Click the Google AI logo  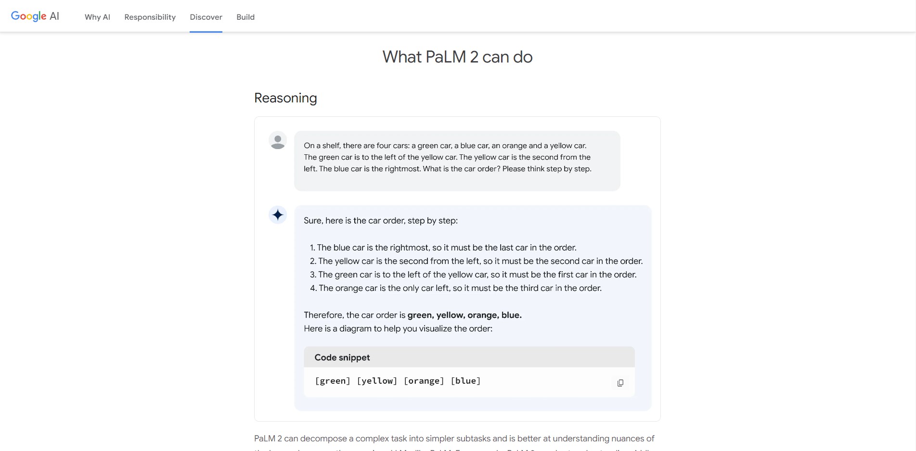coord(35,16)
